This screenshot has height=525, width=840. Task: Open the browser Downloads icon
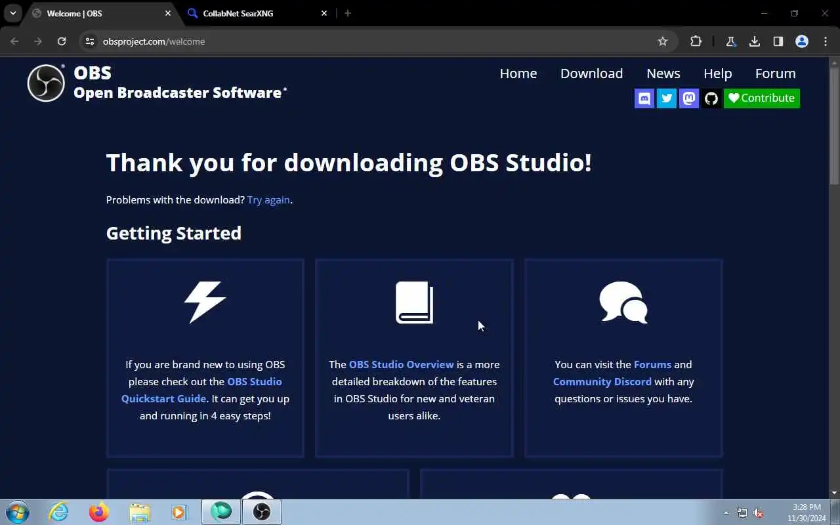point(755,41)
